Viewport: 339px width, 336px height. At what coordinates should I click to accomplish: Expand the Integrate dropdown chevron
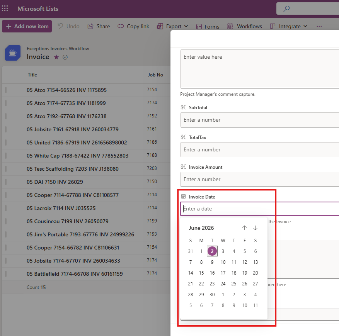[305, 26]
